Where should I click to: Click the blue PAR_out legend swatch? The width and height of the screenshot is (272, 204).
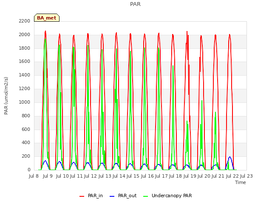(112, 196)
